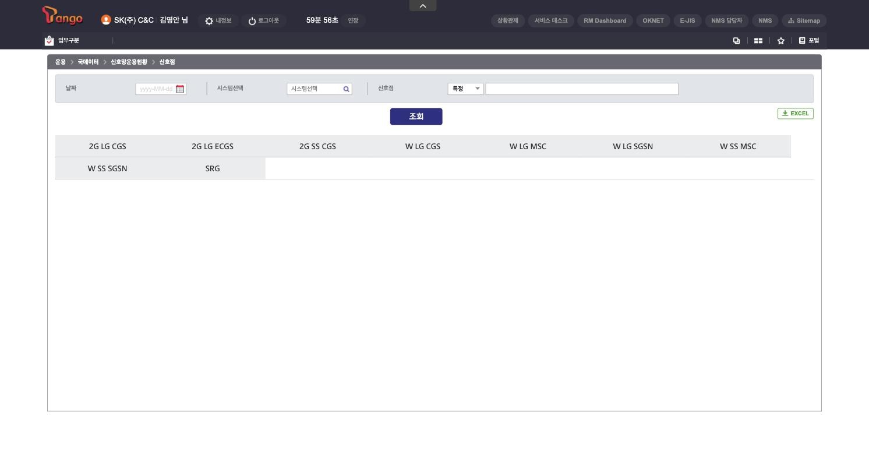Click the star favorites icon
Screen dimensions: 869x473
(780, 41)
